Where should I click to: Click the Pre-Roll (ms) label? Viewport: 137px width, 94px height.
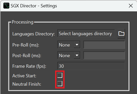click(26, 45)
